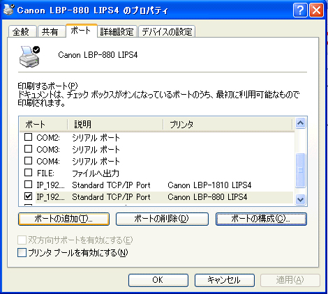Uncheck the IP_192 port for LBP-880
This screenshot has width=328, height=294.
[28, 196]
